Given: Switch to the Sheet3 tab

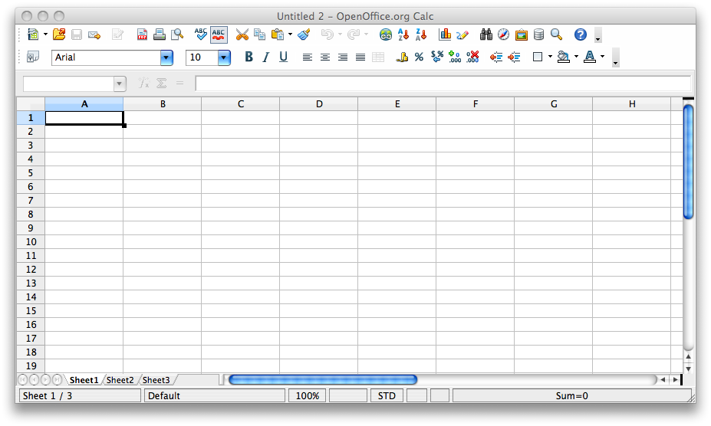Looking at the screenshot, I should pyautogui.click(x=156, y=380).
